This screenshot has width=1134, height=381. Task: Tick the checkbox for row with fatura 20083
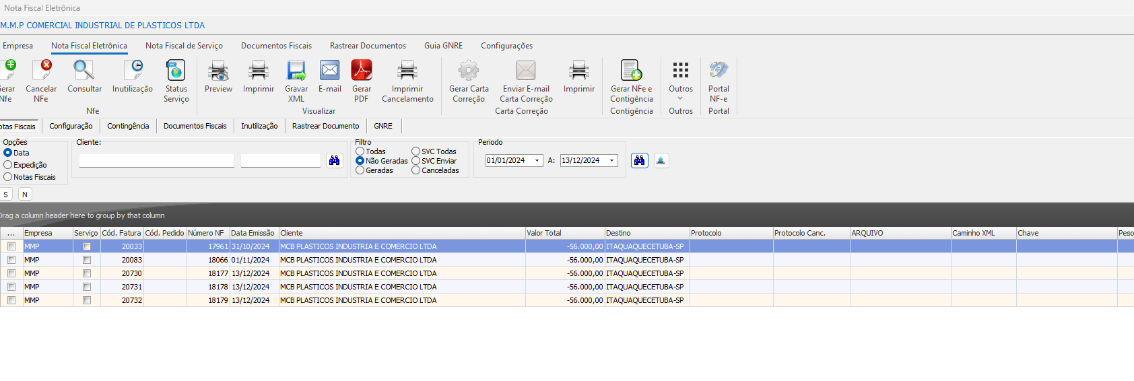11,260
